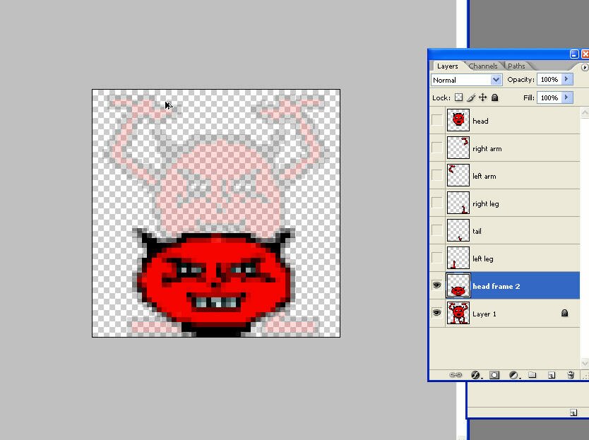Select the right arm layer thumbnail
Viewport: 589px width, 440px height.
click(458, 148)
